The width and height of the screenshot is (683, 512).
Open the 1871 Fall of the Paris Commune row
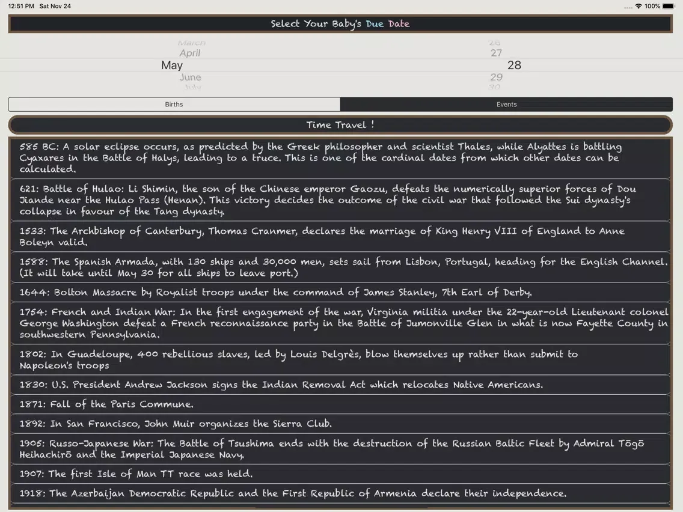click(x=340, y=404)
